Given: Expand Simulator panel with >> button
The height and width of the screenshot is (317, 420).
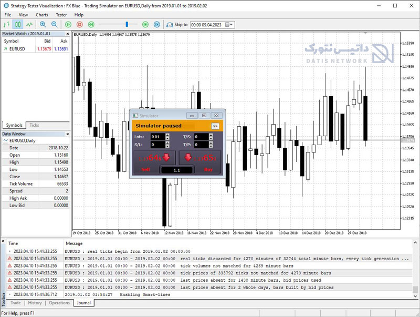Looking at the screenshot, I should point(215,126).
